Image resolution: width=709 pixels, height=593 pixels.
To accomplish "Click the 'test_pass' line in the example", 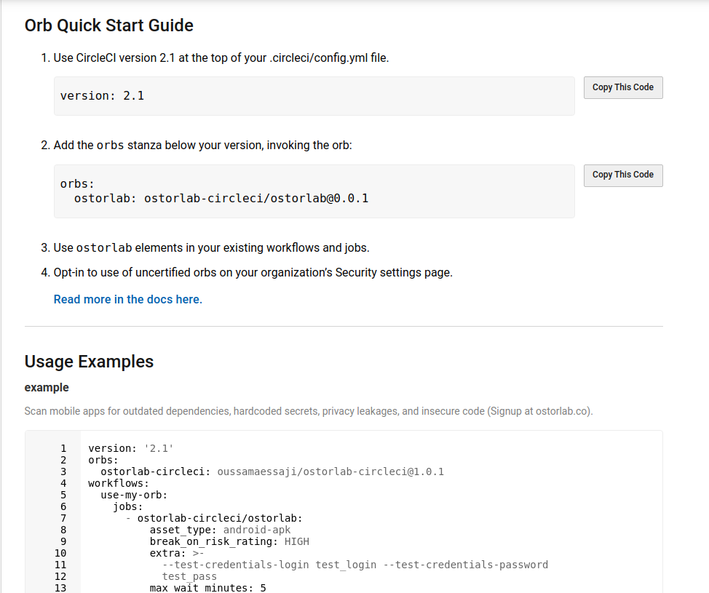I will pos(189,577).
